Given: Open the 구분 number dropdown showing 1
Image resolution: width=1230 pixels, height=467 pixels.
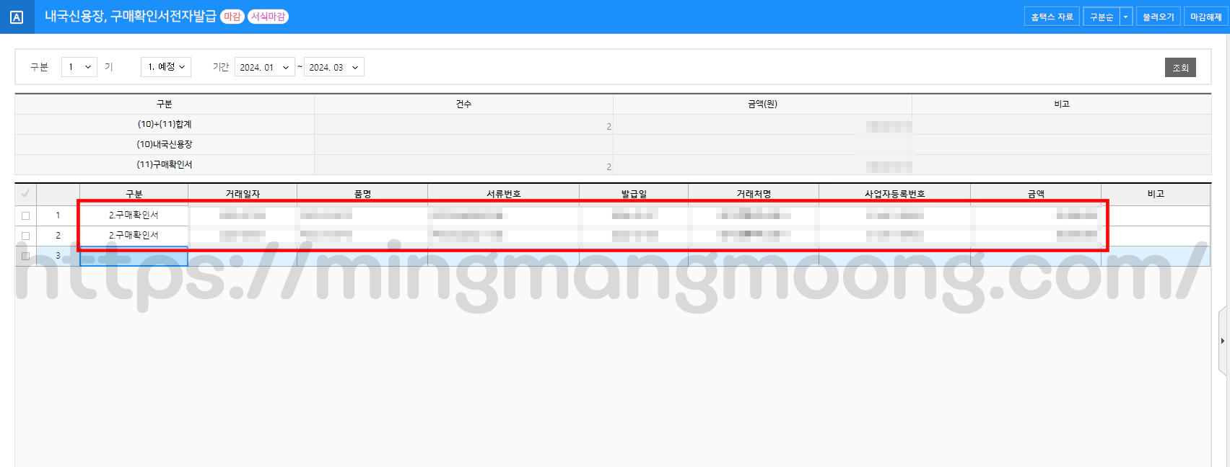Looking at the screenshot, I should pos(79,67).
